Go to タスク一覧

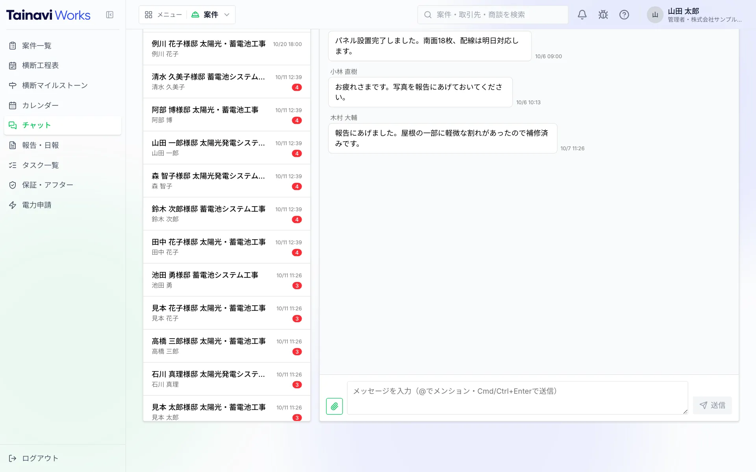[x=63, y=165]
